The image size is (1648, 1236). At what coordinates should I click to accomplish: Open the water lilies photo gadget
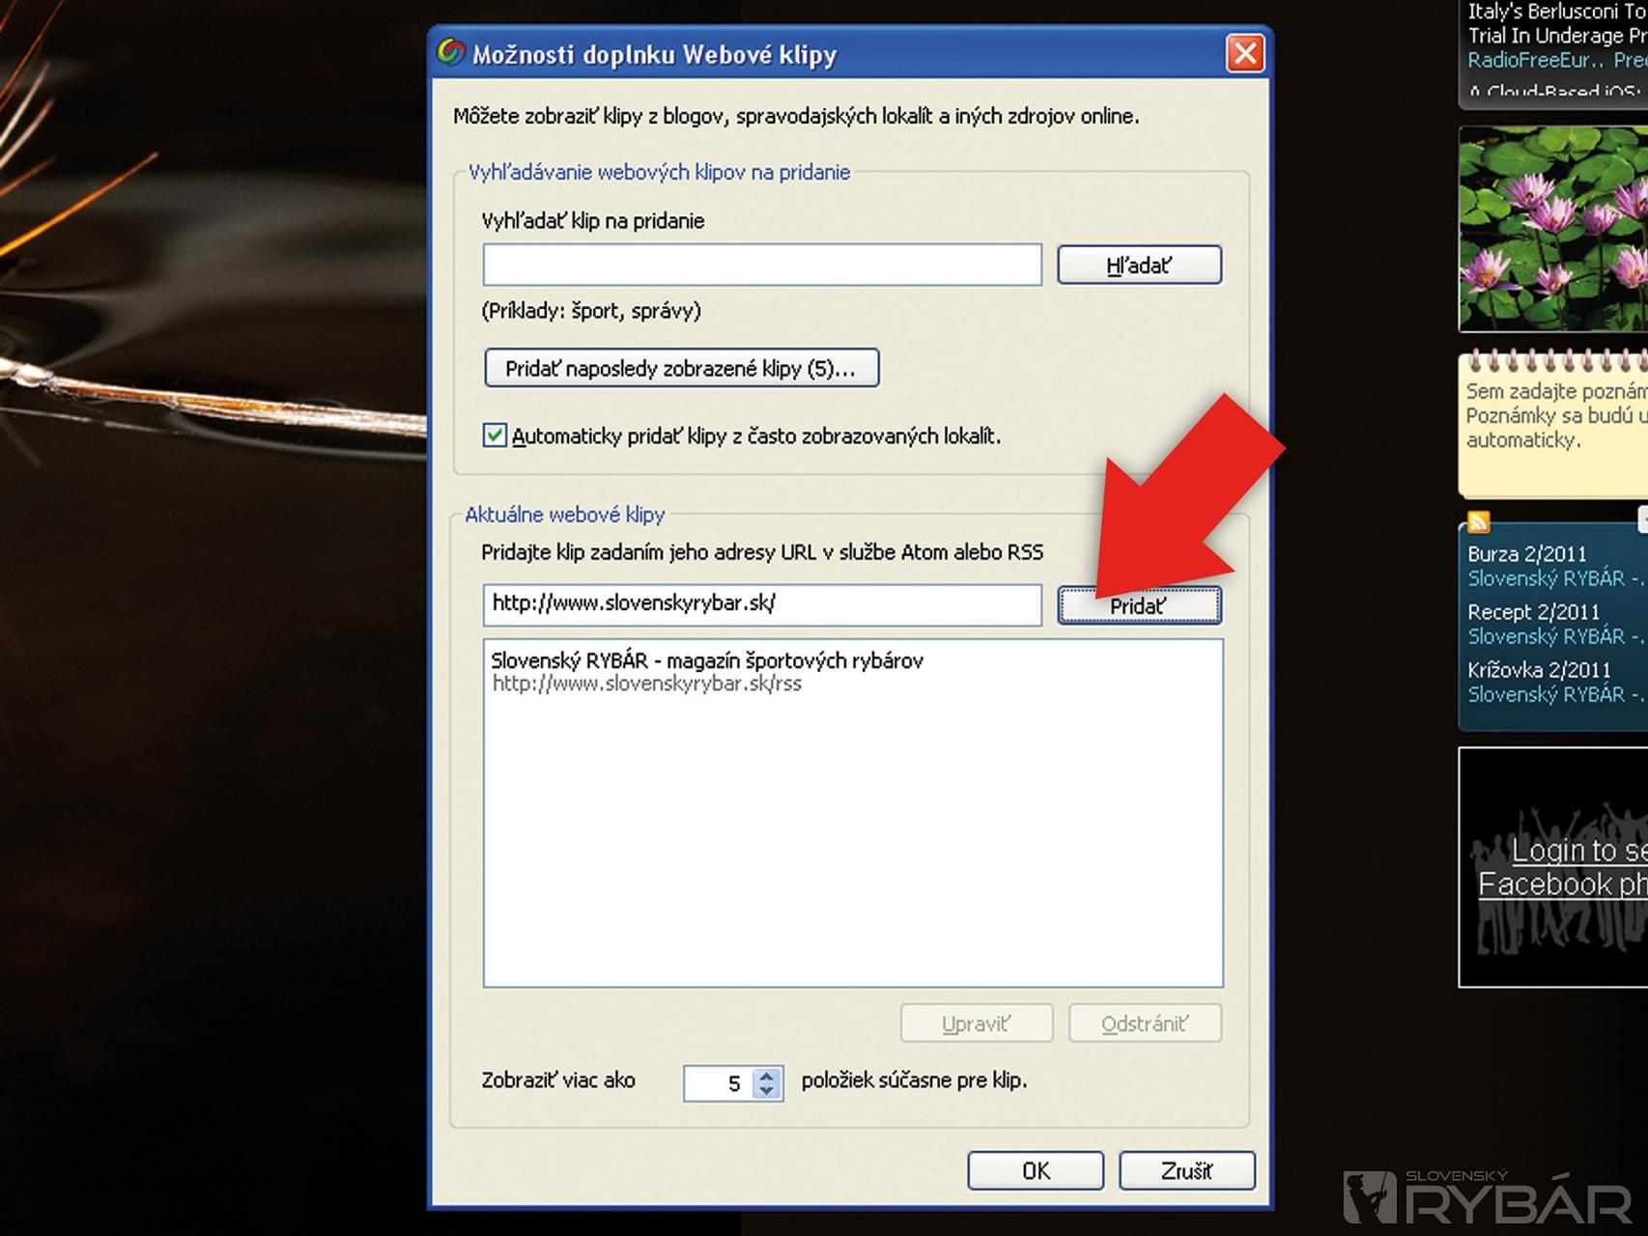[1552, 229]
